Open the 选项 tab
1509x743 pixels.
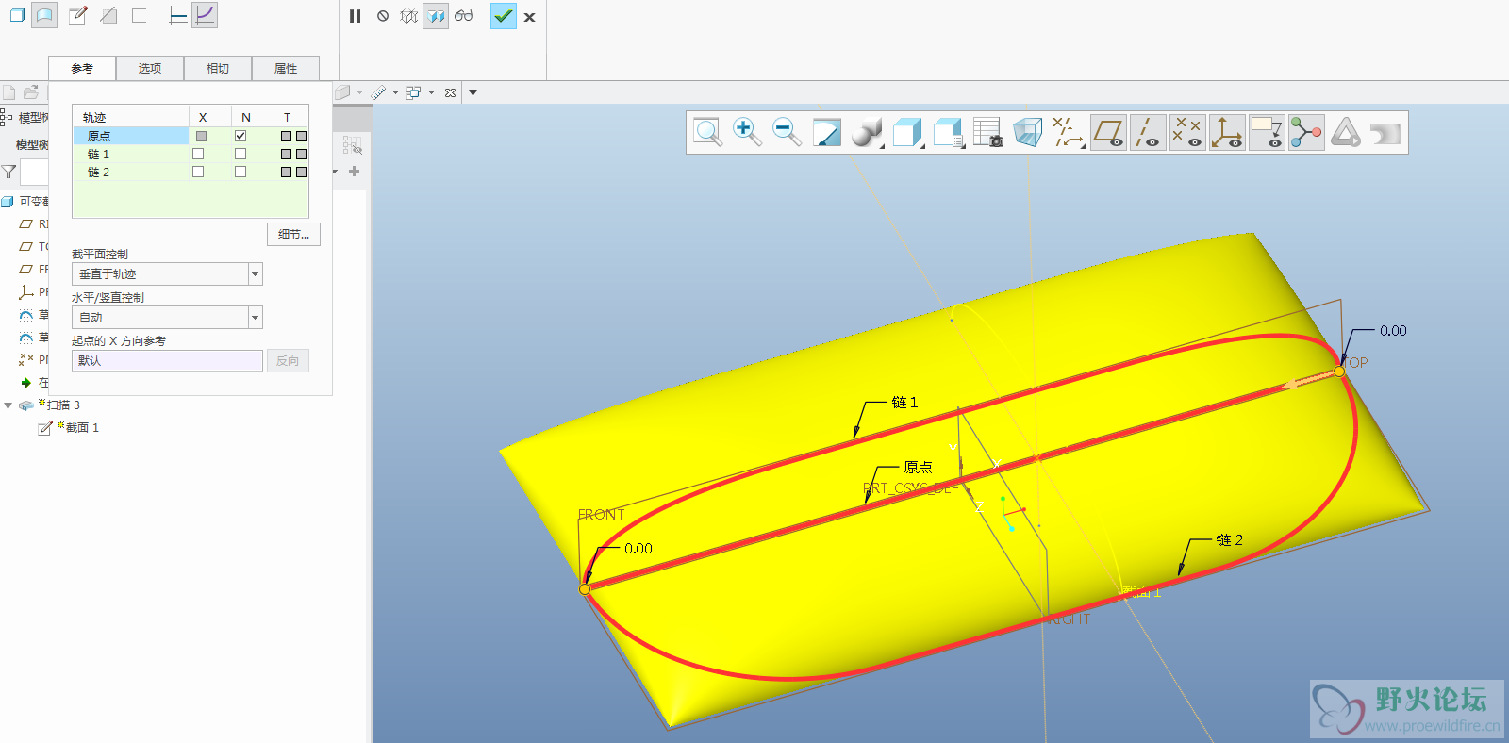149,68
